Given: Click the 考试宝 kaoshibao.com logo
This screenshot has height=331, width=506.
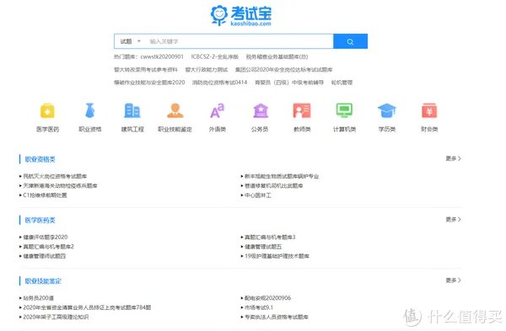Looking at the screenshot, I should [241, 15].
